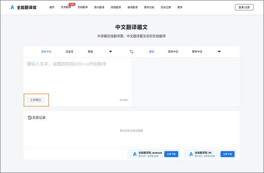
Task: Click 立即下载 for the PC version
Action: click(227, 154)
